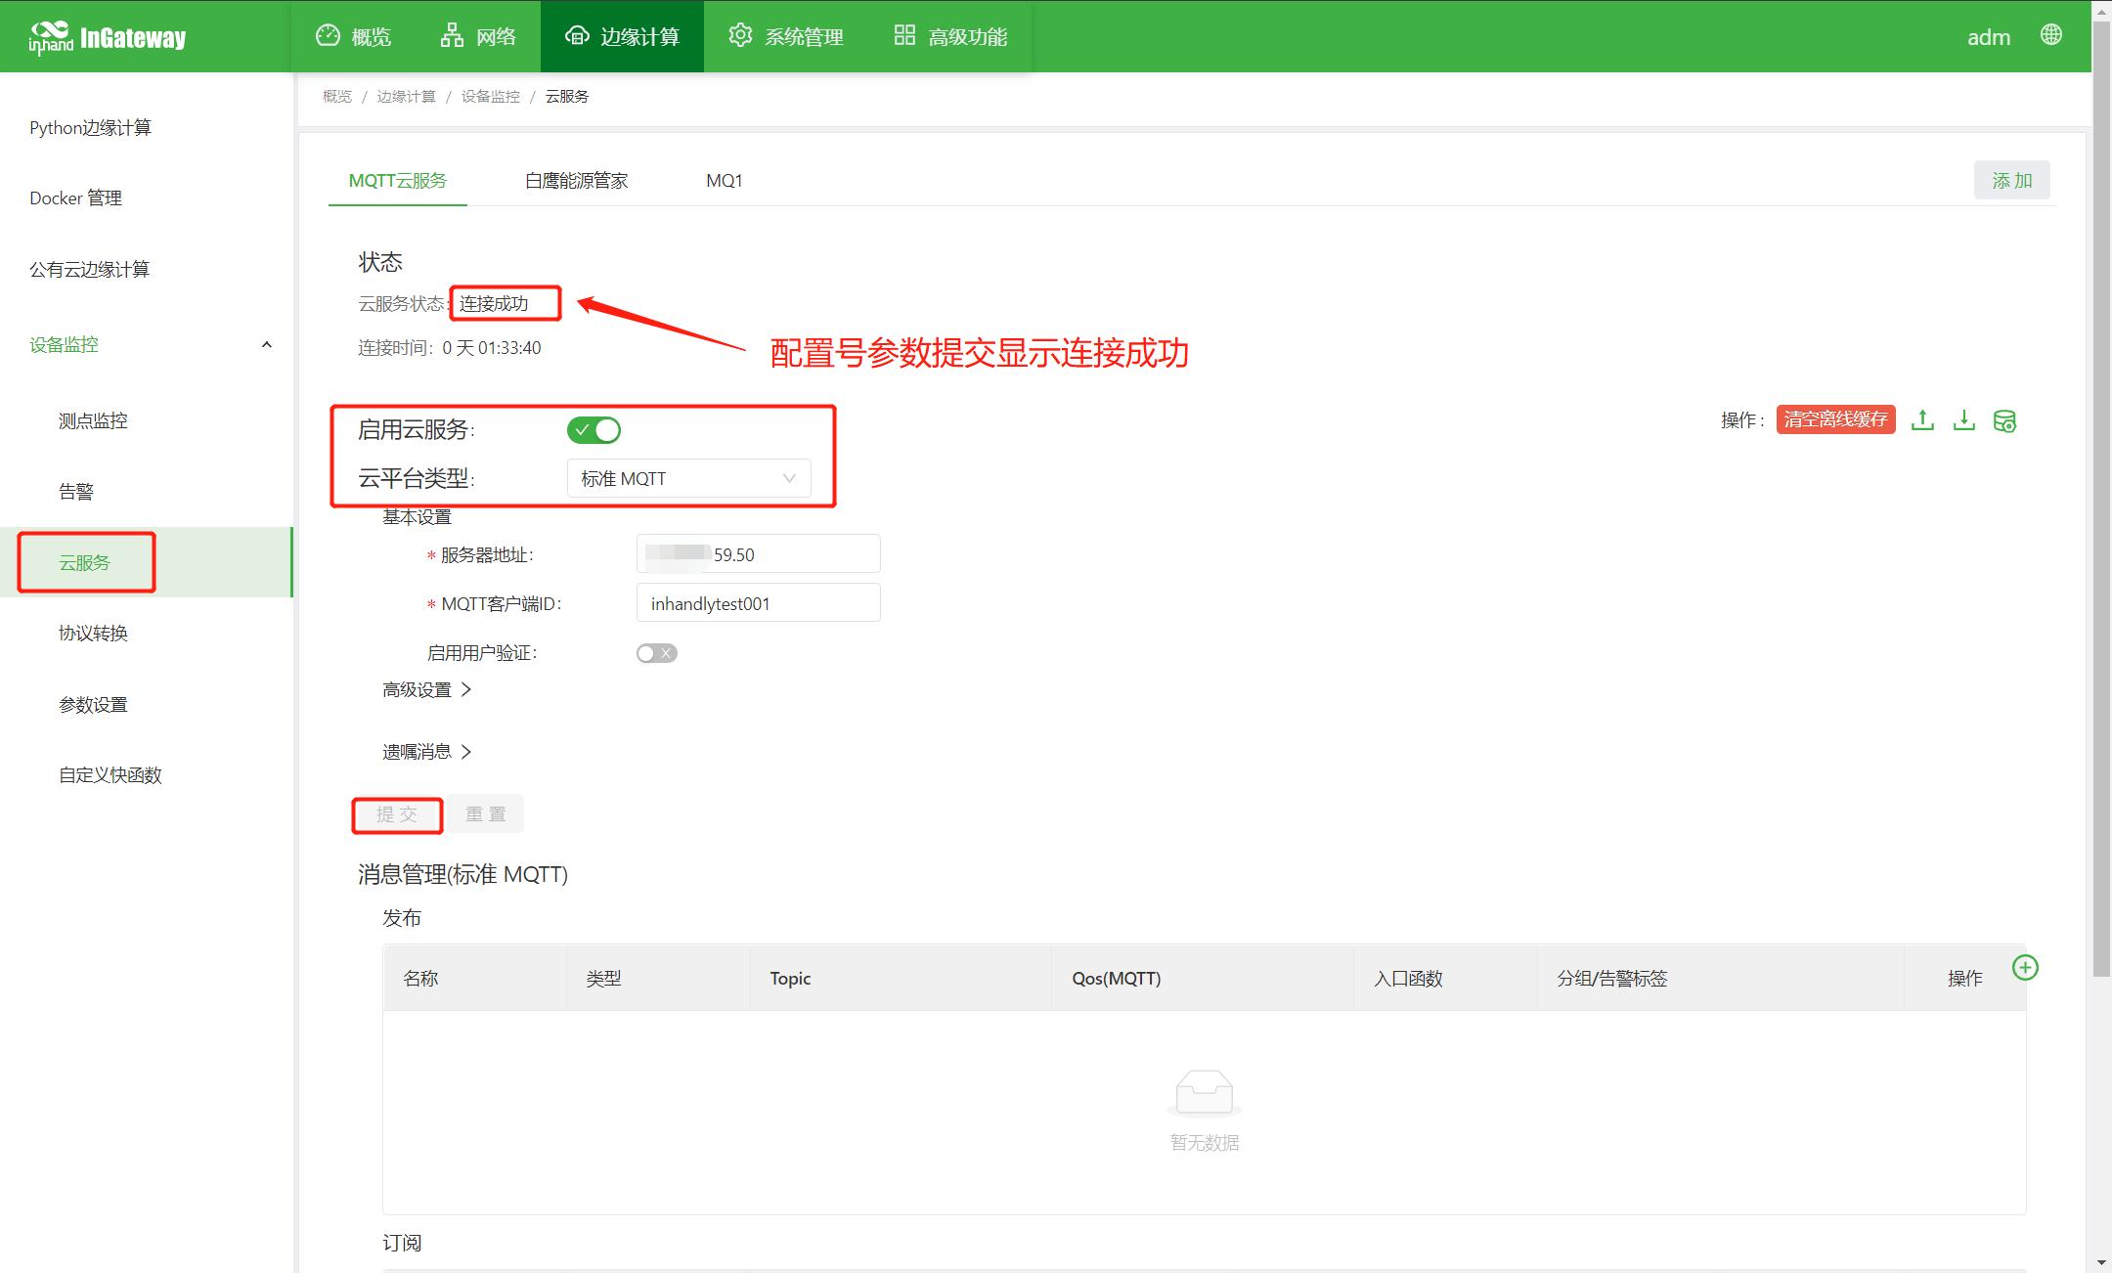Switch to the 白鹰能源管家 tab
Screen dimensions: 2112x1273
576,181
